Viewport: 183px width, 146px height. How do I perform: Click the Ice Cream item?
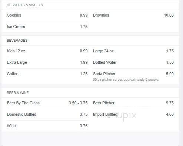(16, 27)
